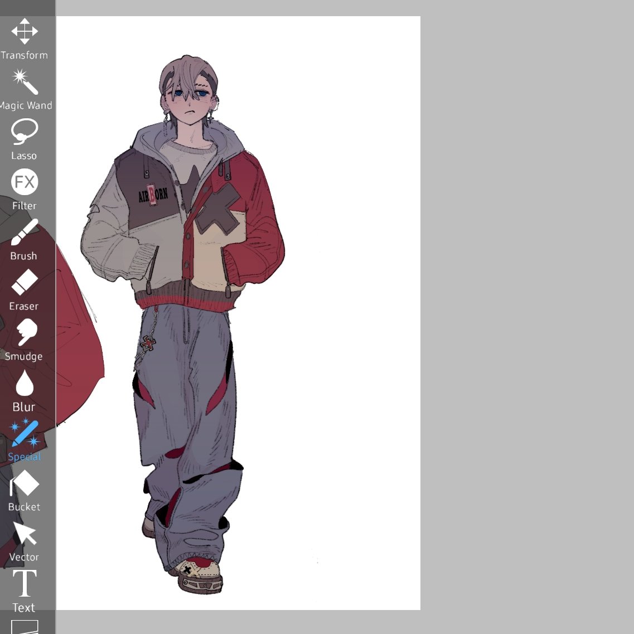634x634 pixels.
Task: Open the FX Filter tool
Action: click(25, 190)
